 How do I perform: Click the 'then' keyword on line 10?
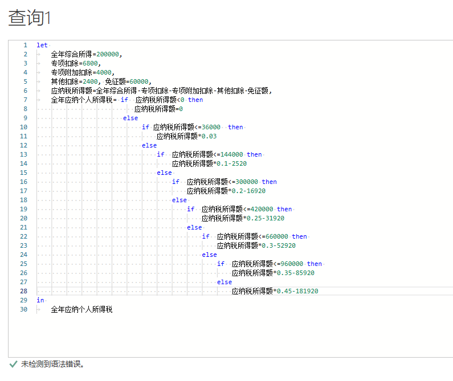(235, 127)
